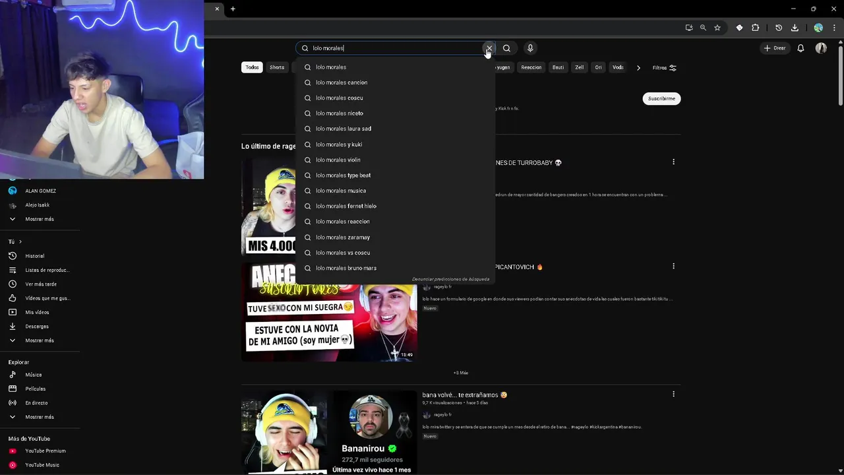Click the magnifier search button

tap(506, 48)
